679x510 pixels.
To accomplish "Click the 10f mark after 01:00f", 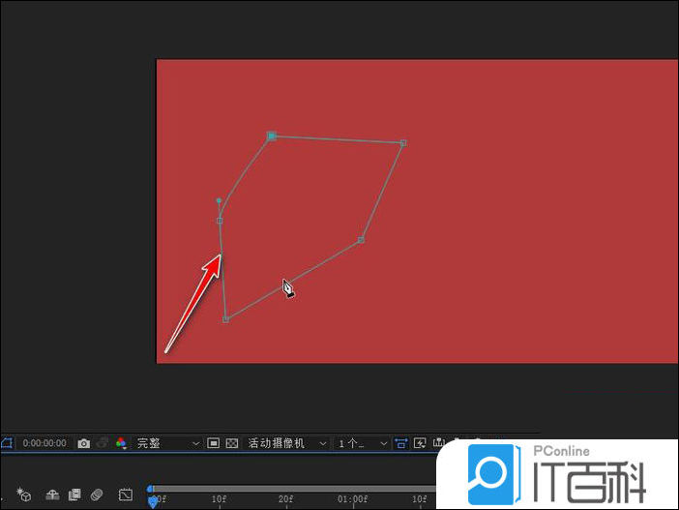I will (x=419, y=499).
